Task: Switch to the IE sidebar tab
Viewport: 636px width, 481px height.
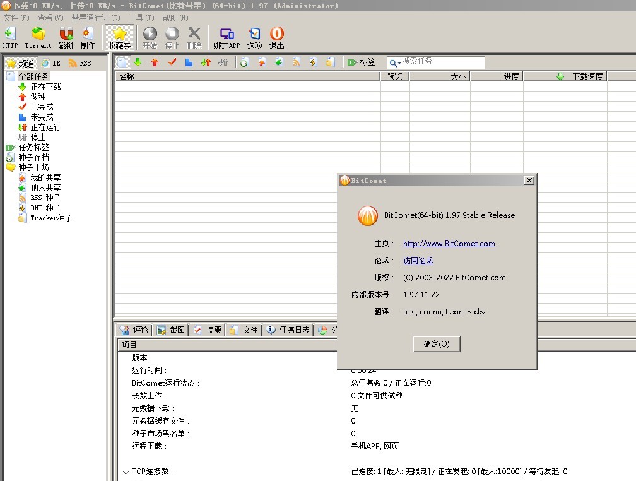Action: click(51, 63)
